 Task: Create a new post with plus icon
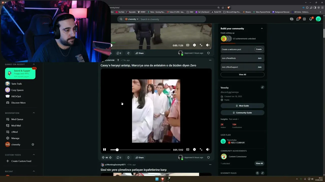[304, 19]
